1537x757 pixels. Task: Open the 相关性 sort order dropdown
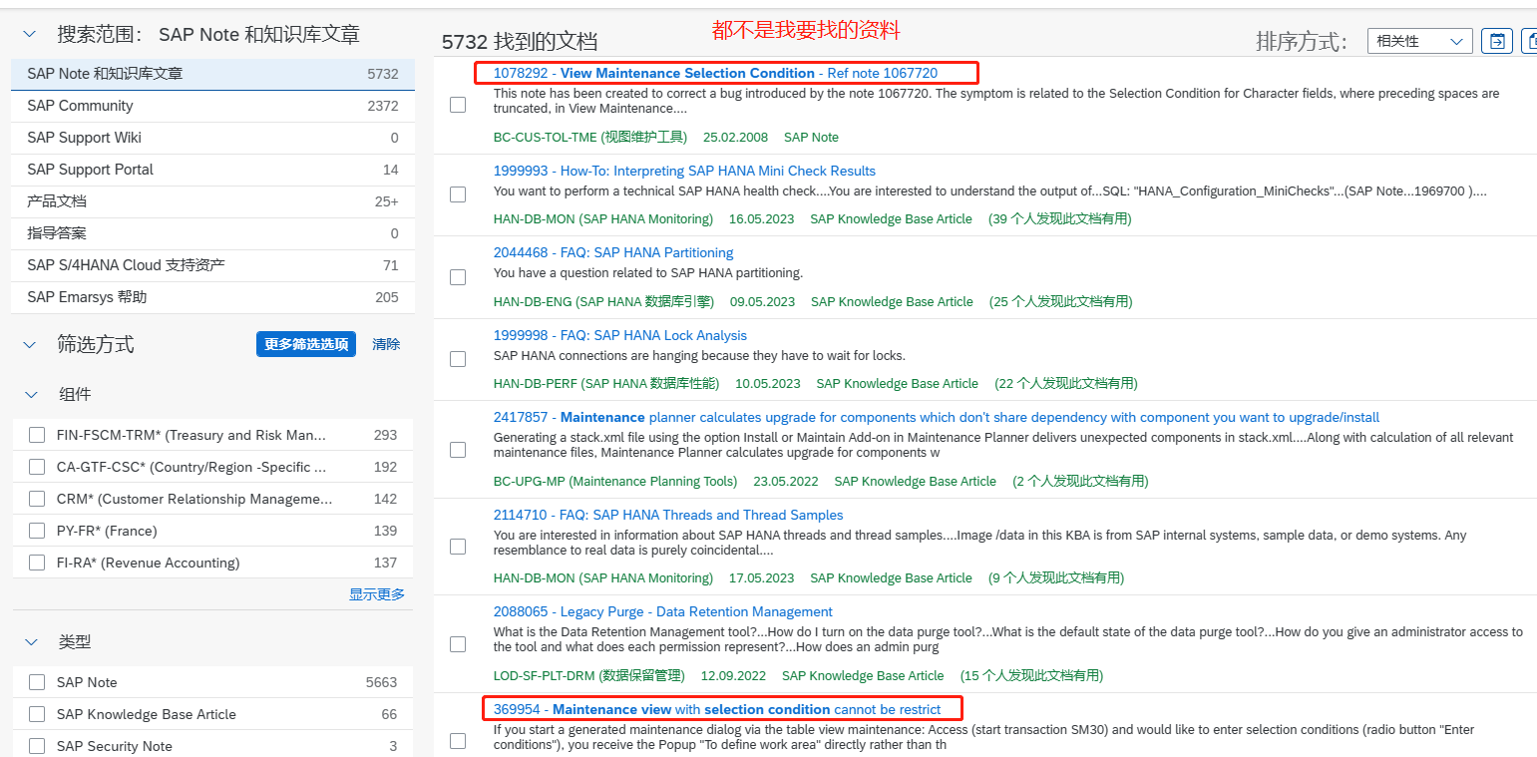coord(1418,41)
